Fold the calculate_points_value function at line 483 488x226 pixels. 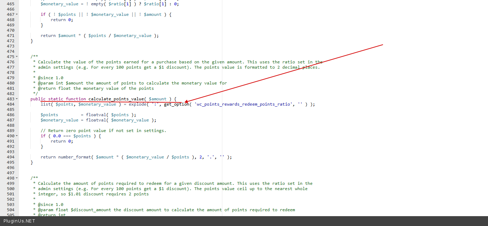pos(17,99)
